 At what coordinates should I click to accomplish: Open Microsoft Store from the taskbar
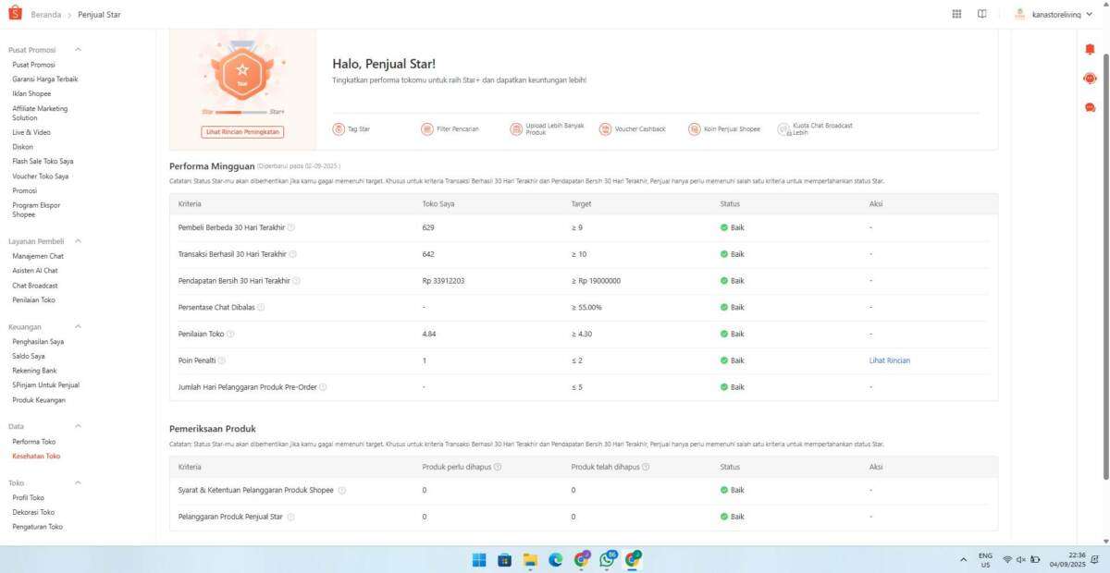click(x=504, y=559)
